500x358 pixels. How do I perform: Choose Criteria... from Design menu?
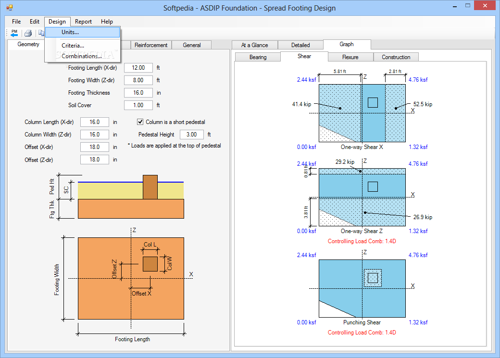coord(83,46)
